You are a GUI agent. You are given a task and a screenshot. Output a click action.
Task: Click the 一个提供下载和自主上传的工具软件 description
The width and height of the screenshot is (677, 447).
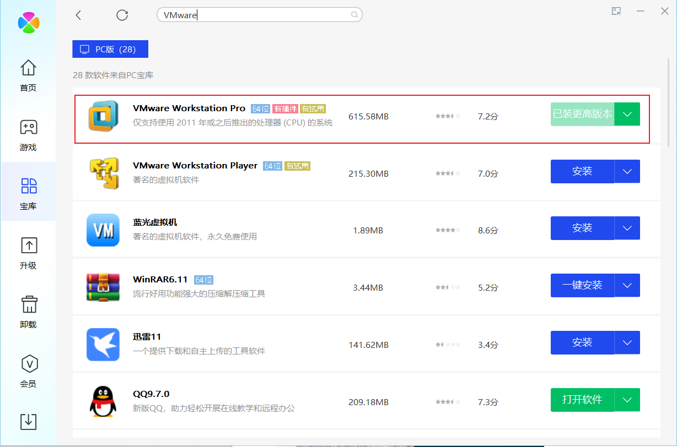pyautogui.click(x=199, y=351)
